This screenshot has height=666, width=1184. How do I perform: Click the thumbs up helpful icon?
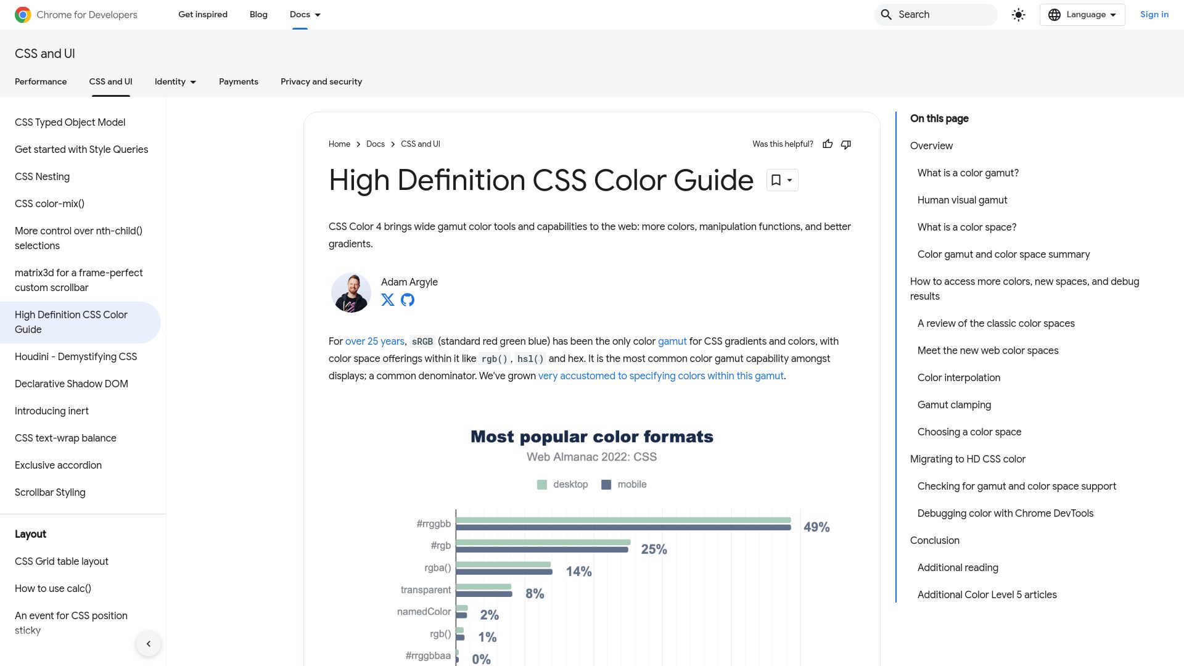pos(828,144)
